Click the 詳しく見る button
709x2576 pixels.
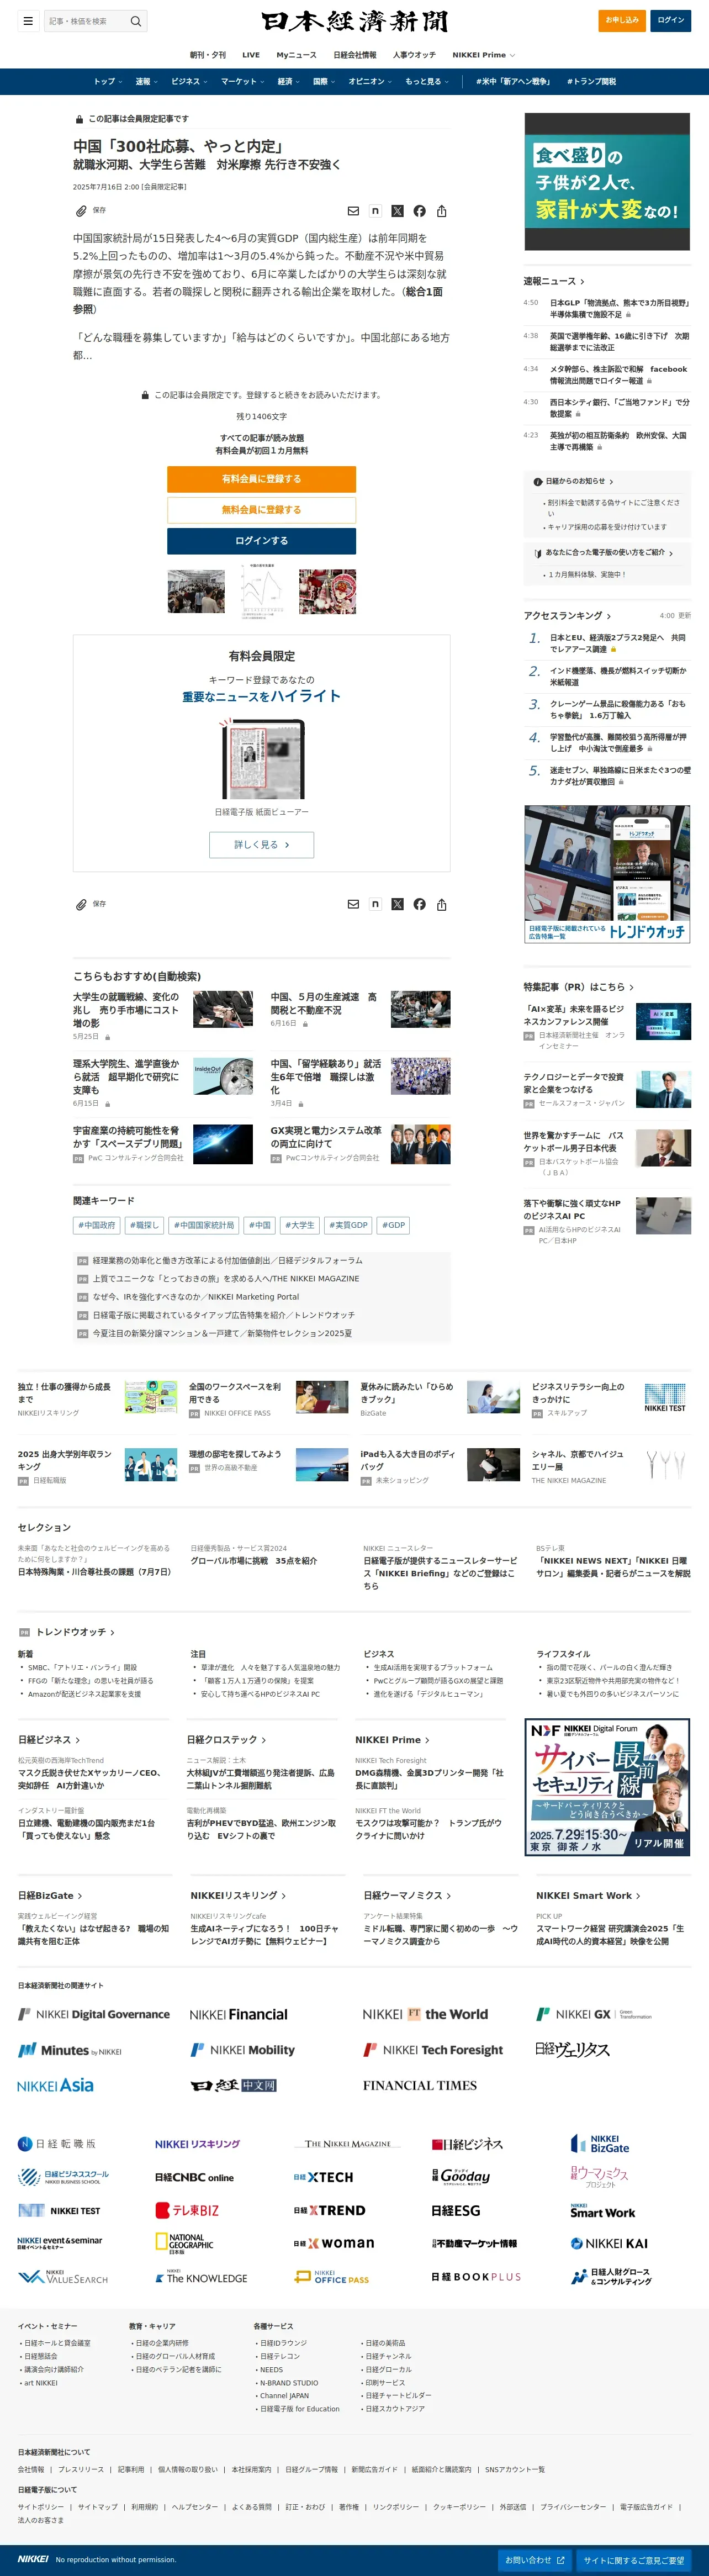261,845
